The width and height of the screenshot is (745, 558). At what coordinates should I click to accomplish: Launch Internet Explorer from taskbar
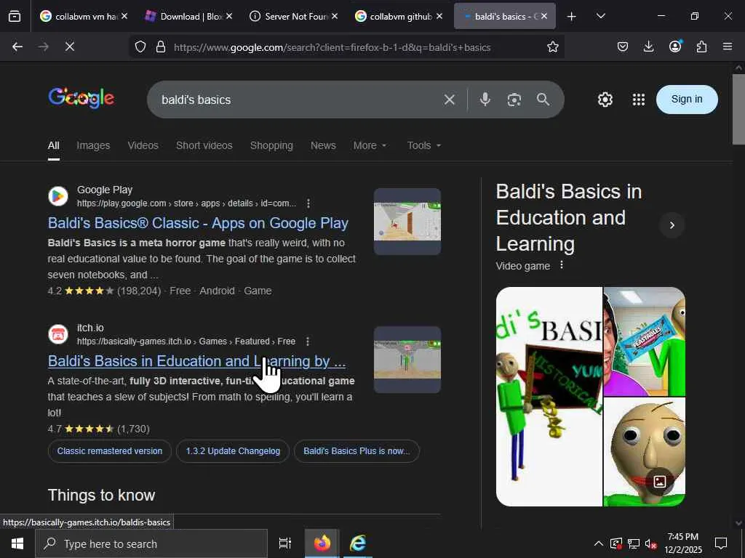coord(357,543)
